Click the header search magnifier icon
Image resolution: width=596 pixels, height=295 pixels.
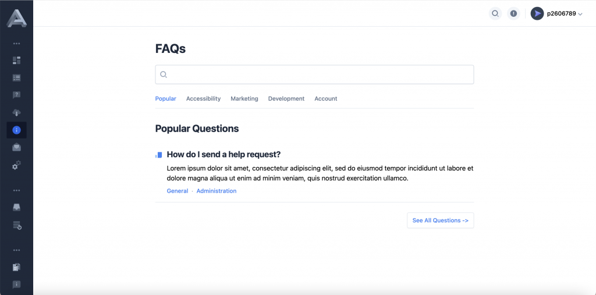(x=495, y=14)
